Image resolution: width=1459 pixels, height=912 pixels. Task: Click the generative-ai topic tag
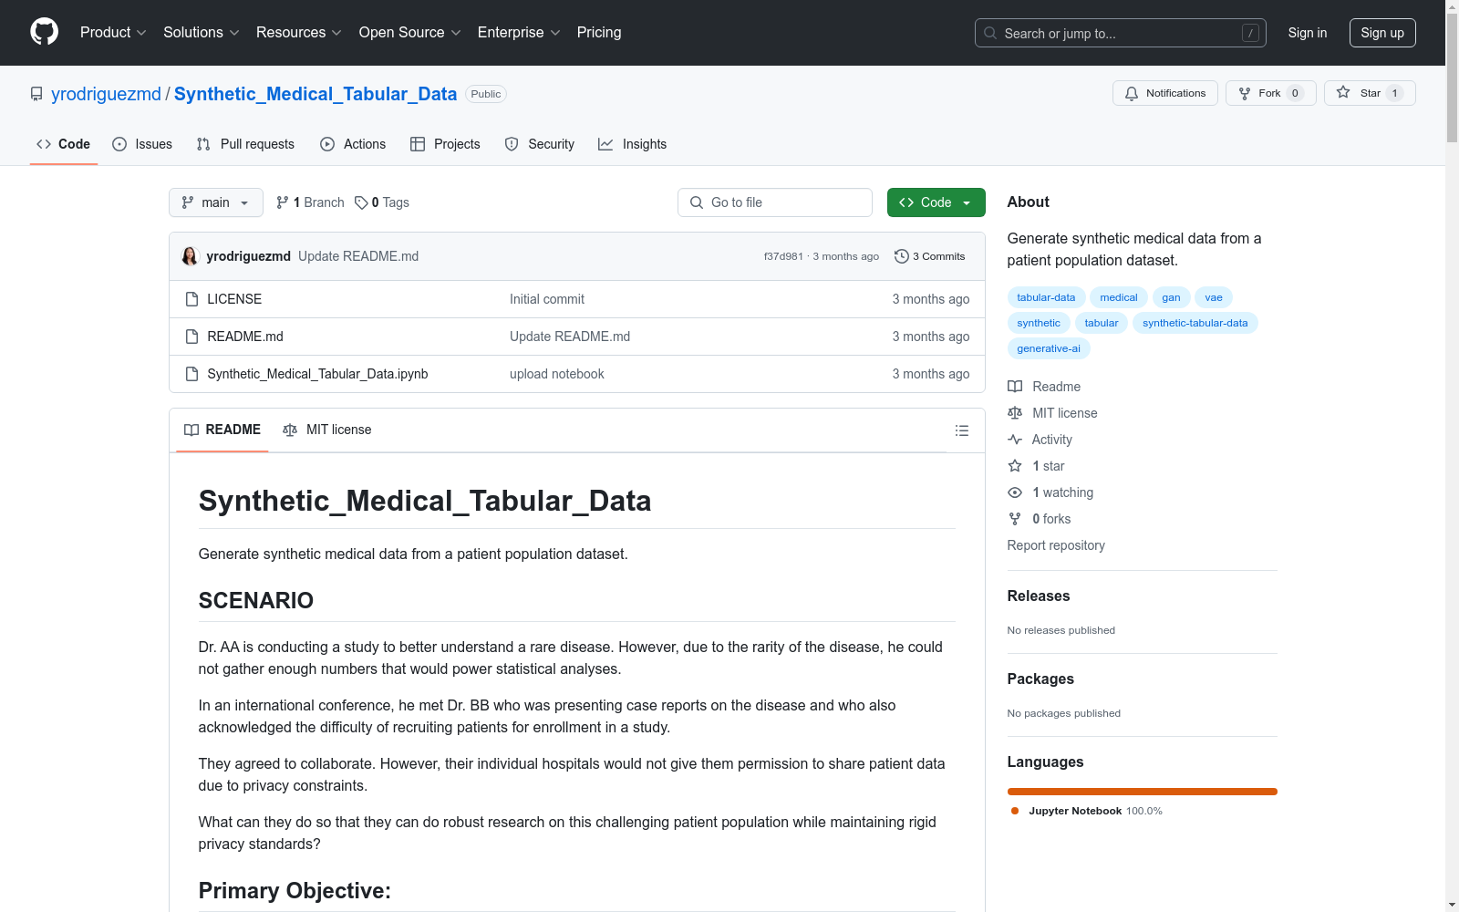coord(1049,348)
